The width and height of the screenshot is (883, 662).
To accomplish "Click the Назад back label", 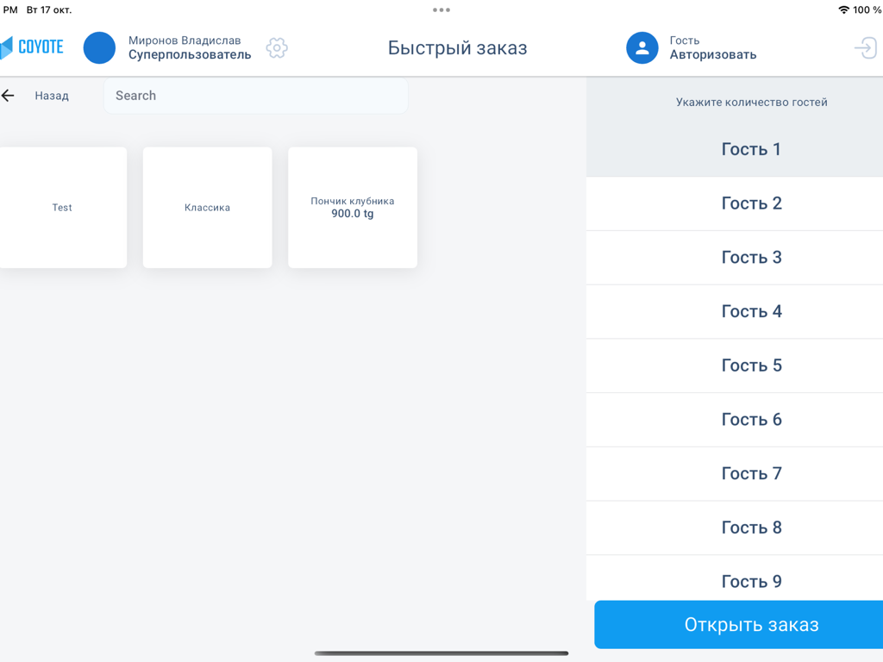I will 52,96.
